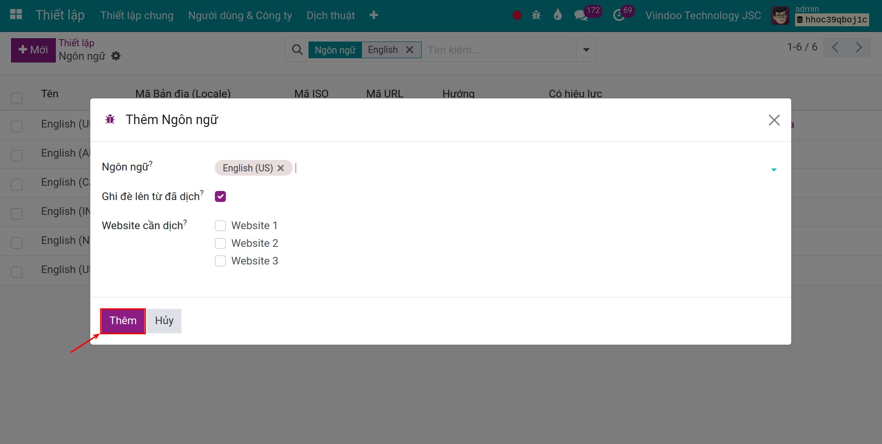Check the Website 2 checkbox
Viewport: 882px width, 444px height.
220,243
